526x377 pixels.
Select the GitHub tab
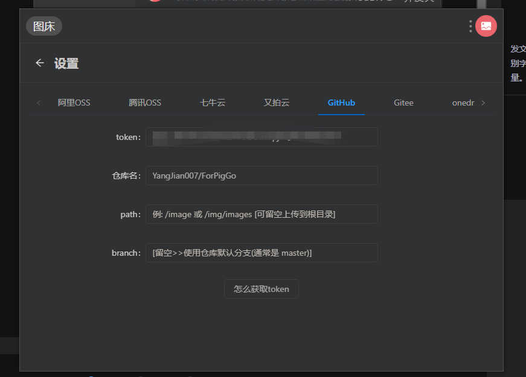coord(341,103)
